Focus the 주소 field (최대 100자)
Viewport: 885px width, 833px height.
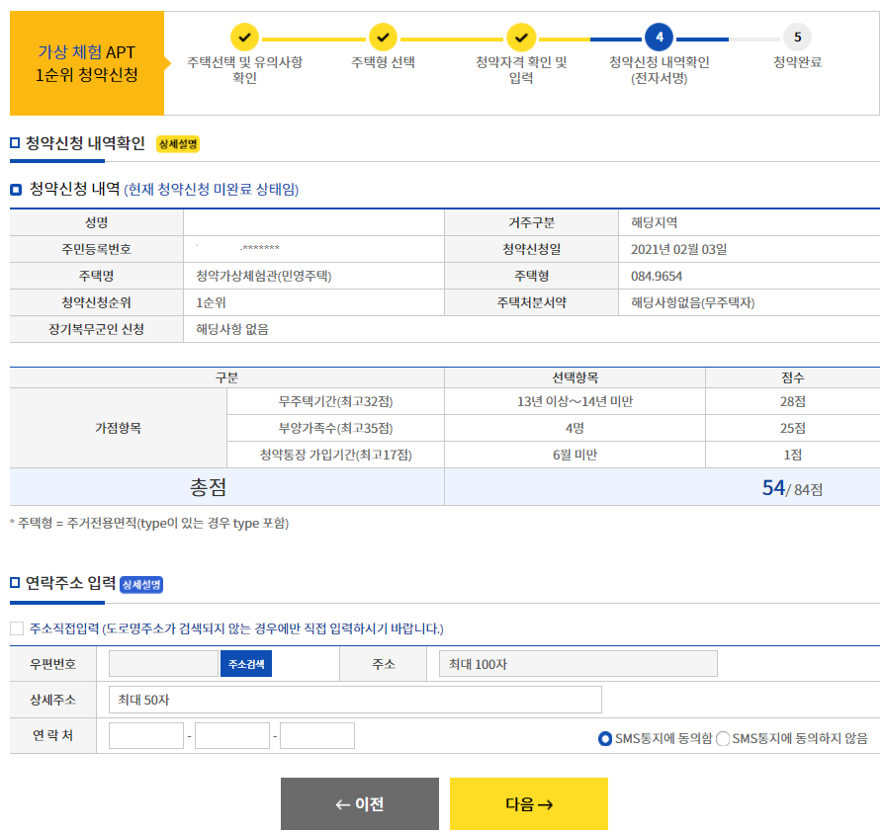[x=577, y=664]
